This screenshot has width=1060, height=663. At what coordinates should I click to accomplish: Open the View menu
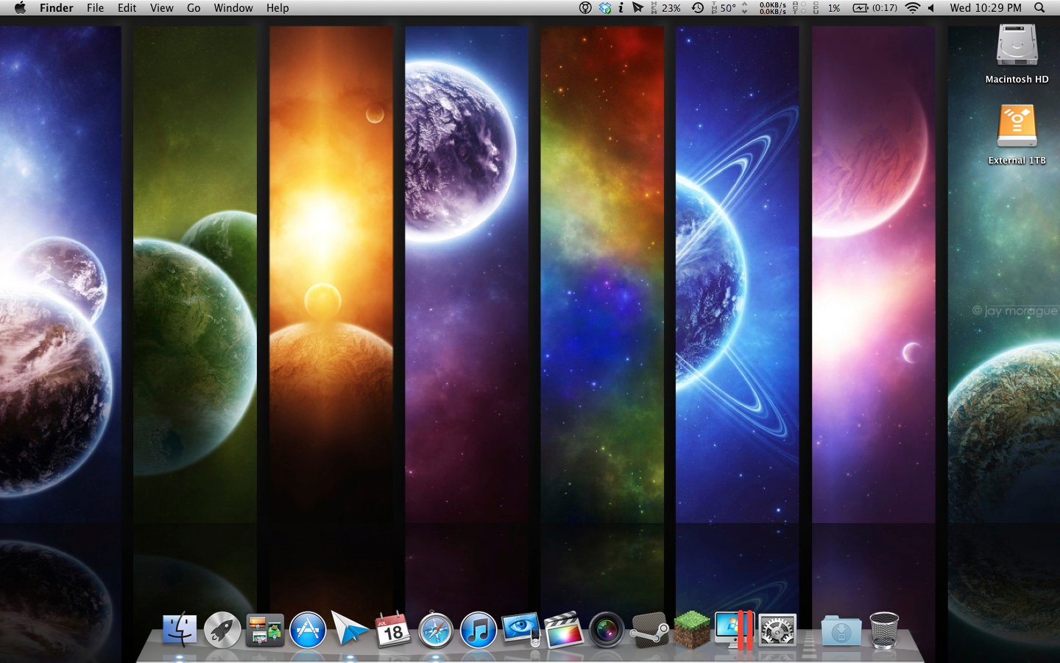162,8
